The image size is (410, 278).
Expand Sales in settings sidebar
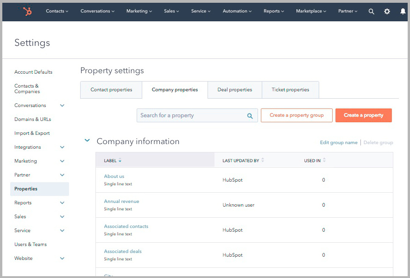(x=62, y=216)
